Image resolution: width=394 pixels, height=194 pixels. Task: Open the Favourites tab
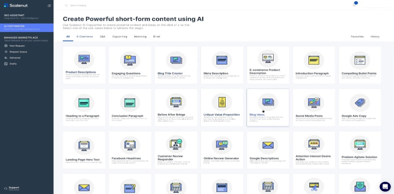357,37
